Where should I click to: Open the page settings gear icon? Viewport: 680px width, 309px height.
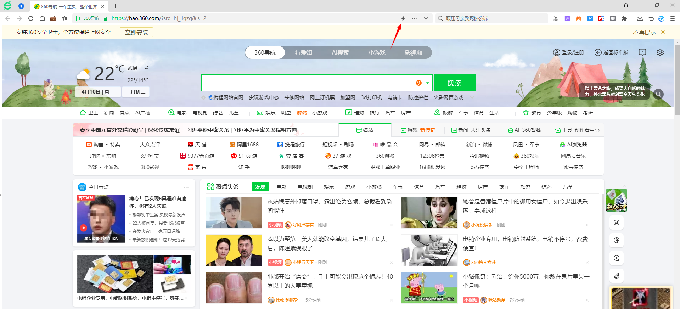660,52
